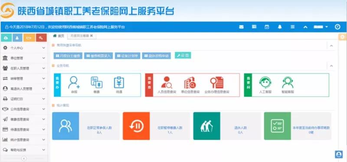Click the 缴费税票录入 quick menu button
347x162 pixels.
98,56
